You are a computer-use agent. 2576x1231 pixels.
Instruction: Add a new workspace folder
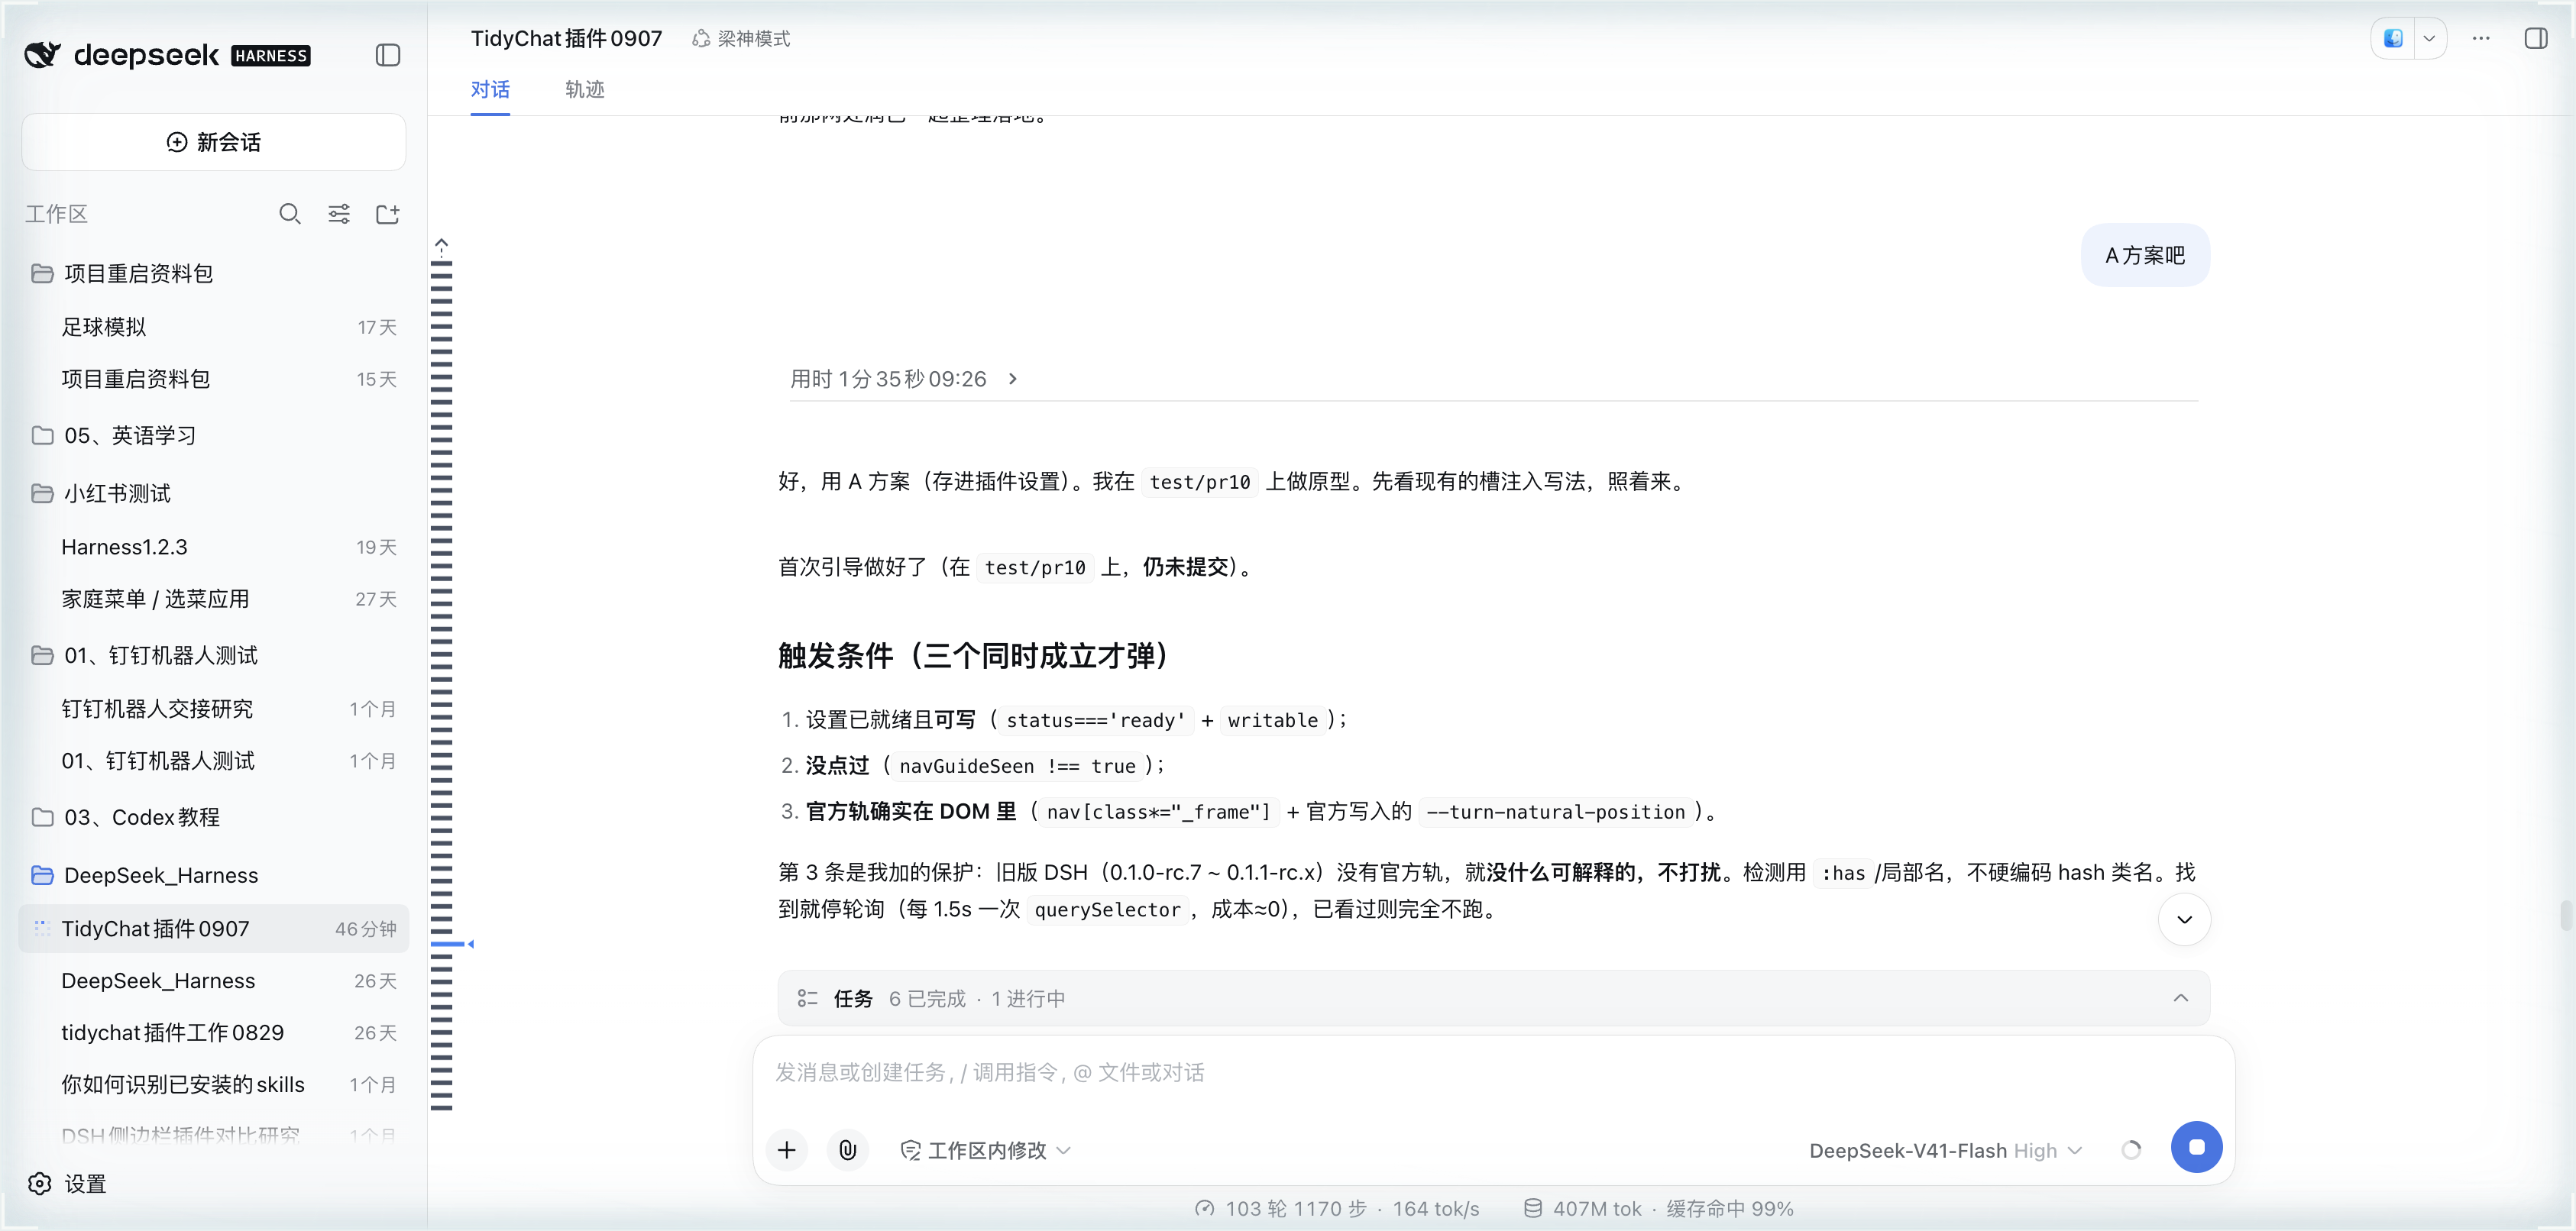point(388,214)
